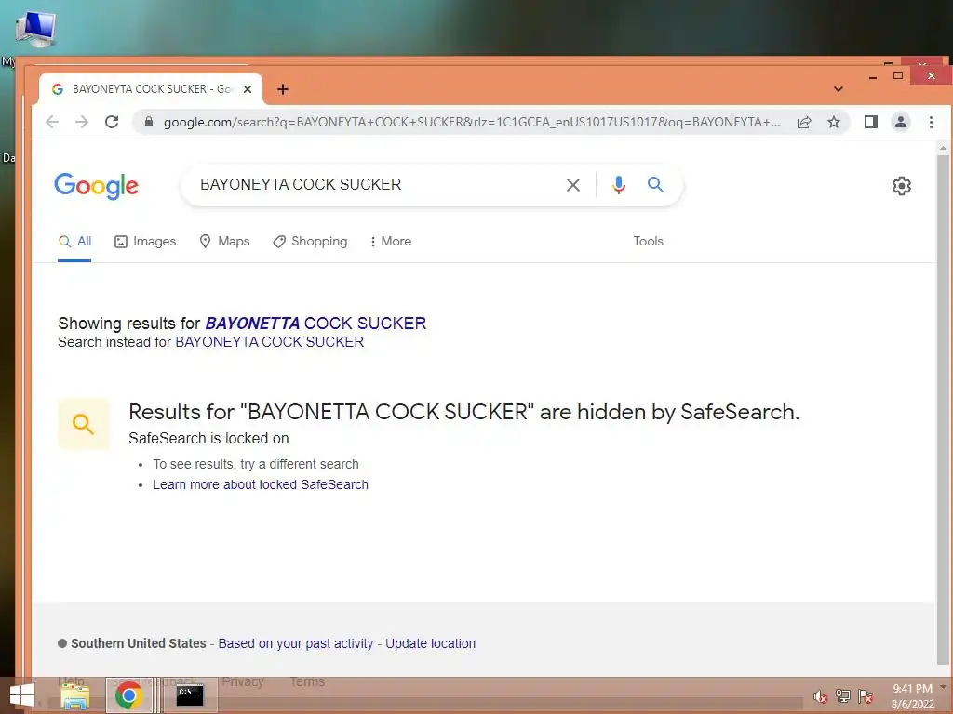Open Chrome profile avatar menu
This screenshot has height=714, width=953.
901,122
